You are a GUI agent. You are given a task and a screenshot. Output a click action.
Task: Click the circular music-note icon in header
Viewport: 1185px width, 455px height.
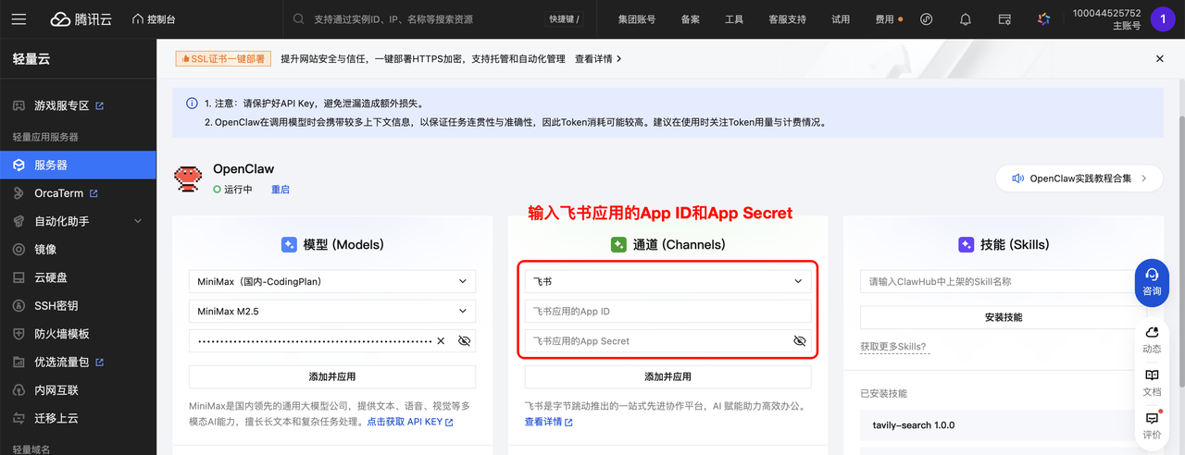point(927,18)
